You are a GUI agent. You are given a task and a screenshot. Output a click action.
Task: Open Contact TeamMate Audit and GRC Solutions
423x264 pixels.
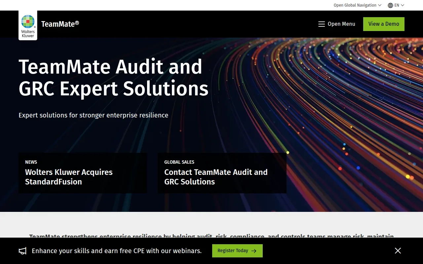(x=222, y=173)
